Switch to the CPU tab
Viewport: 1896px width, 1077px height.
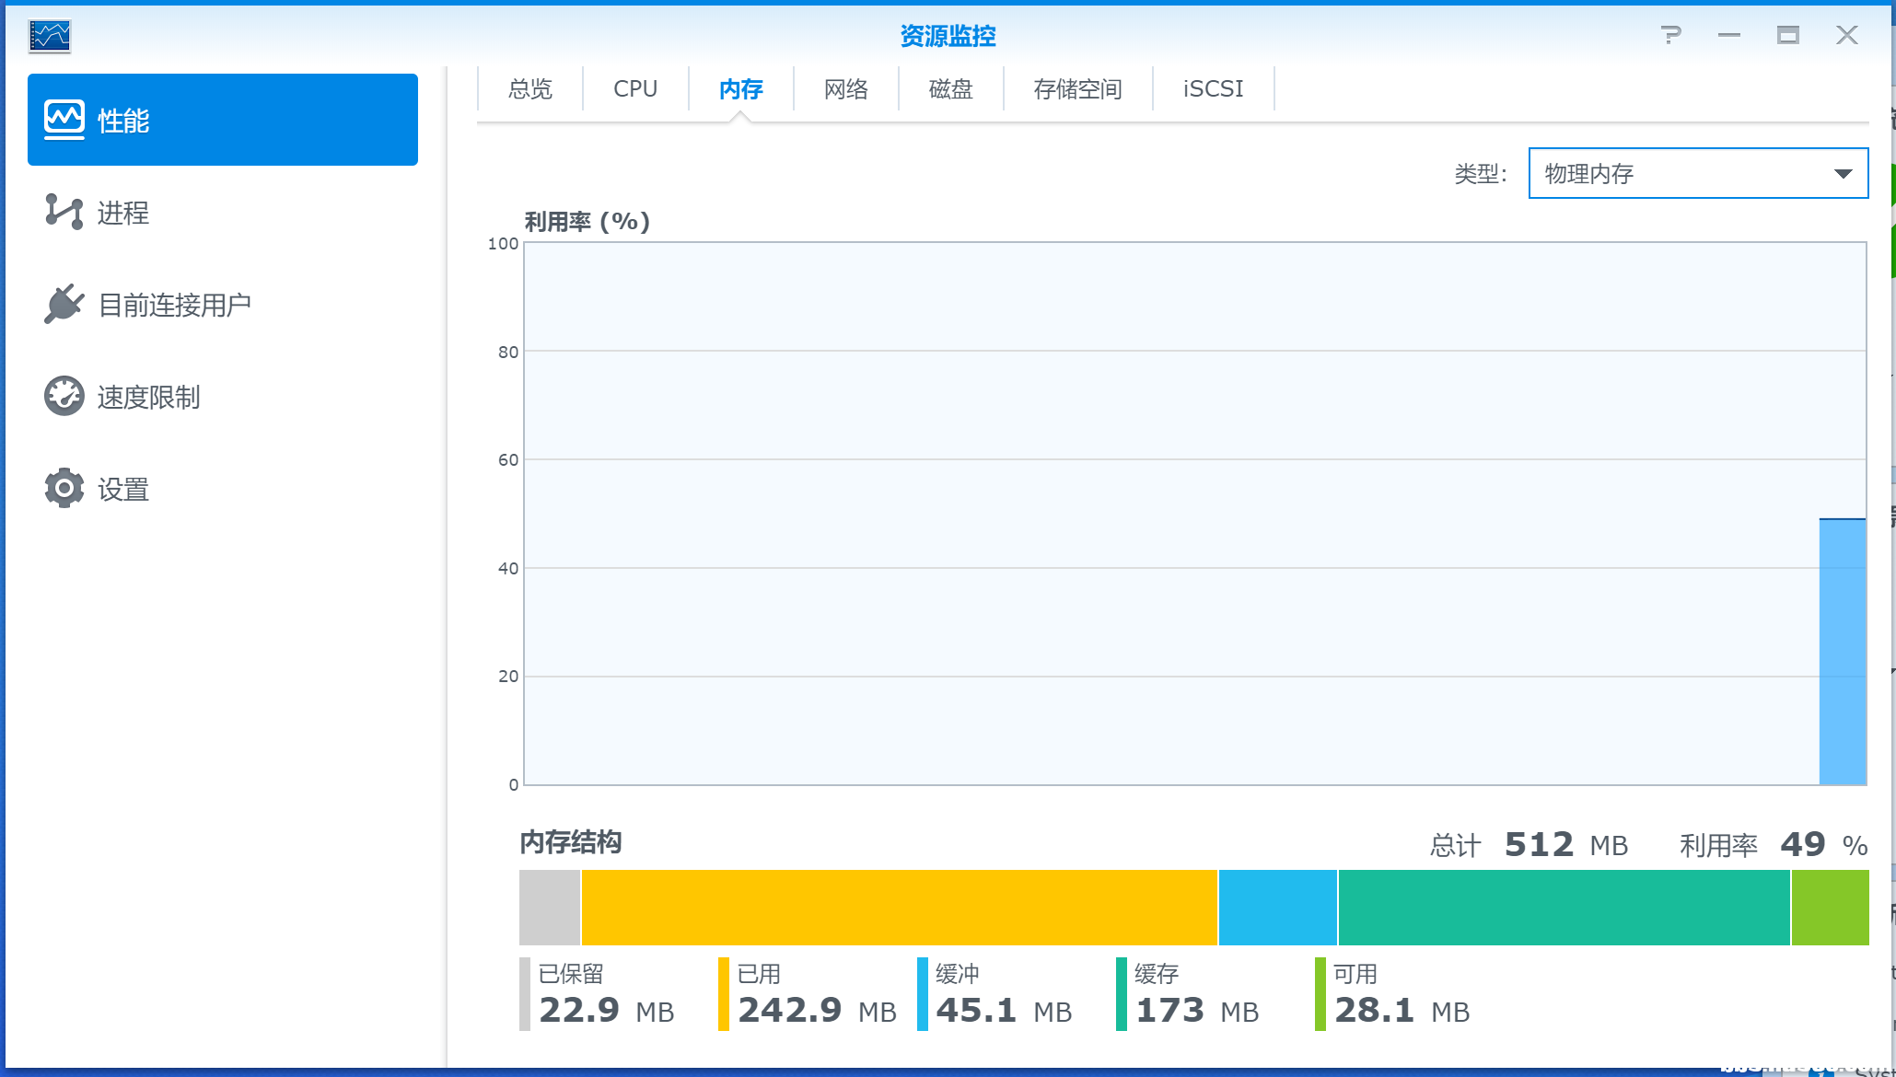coord(635,88)
